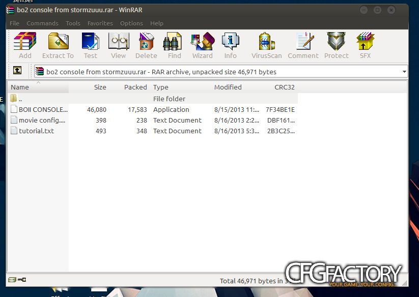The width and height of the screenshot is (419, 297).
Task: Sort by the CRC32 column header
Action: pyautogui.click(x=284, y=87)
